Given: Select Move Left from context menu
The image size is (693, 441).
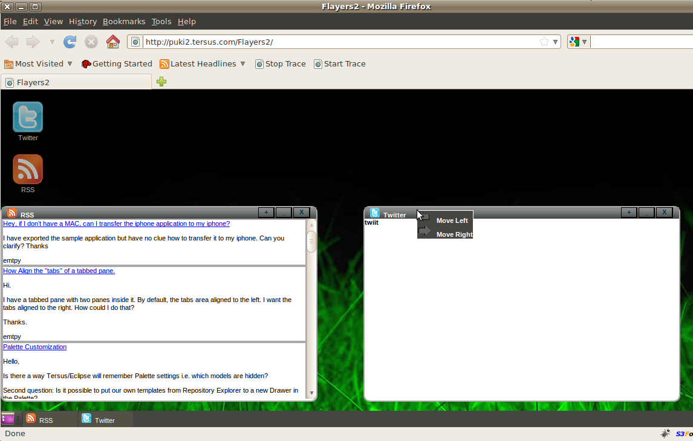Looking at the screenshot, I should [x=451, y=220].
